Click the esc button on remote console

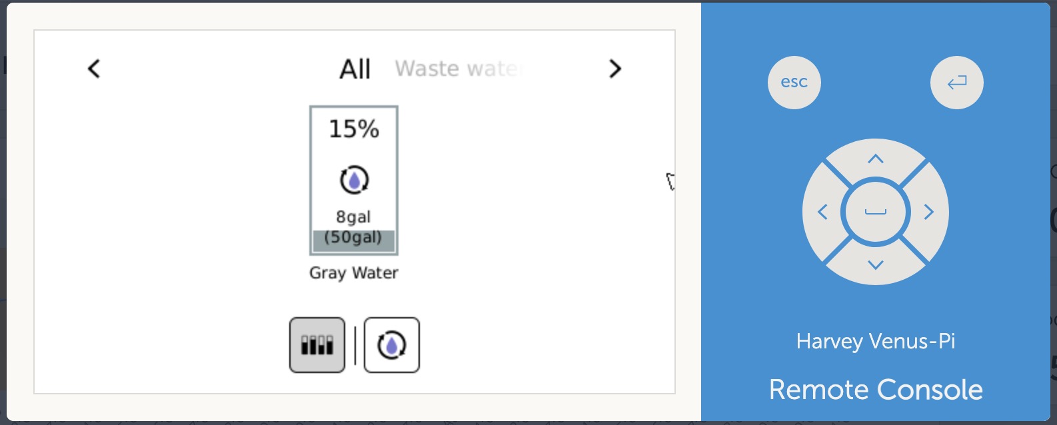(x=794, y=83)
